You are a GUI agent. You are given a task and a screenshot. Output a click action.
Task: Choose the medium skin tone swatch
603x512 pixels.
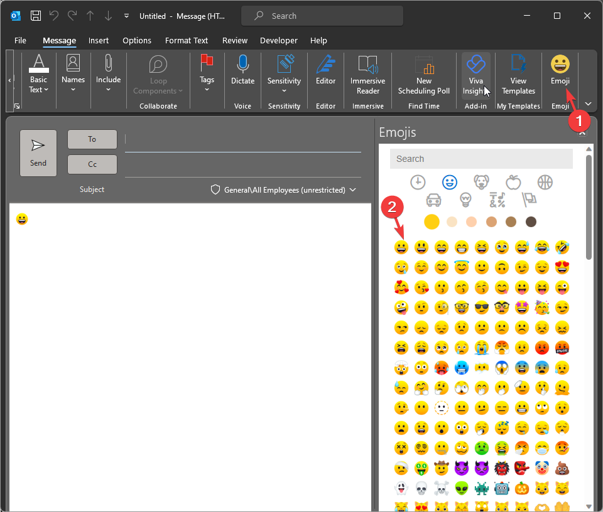[x=491, y=221]
